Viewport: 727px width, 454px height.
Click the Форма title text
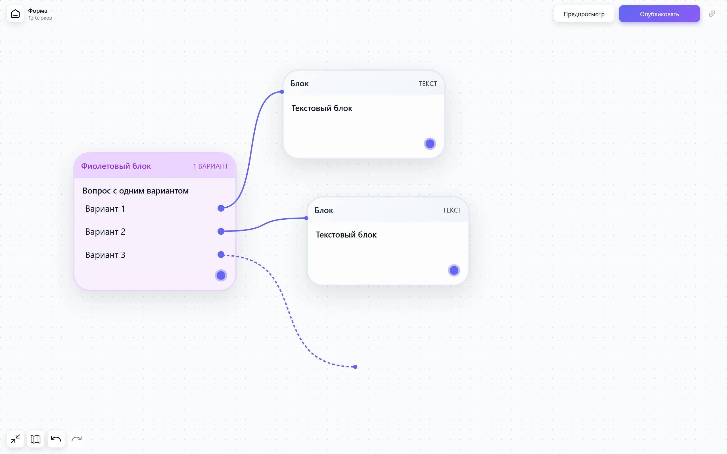click(37, 11)
